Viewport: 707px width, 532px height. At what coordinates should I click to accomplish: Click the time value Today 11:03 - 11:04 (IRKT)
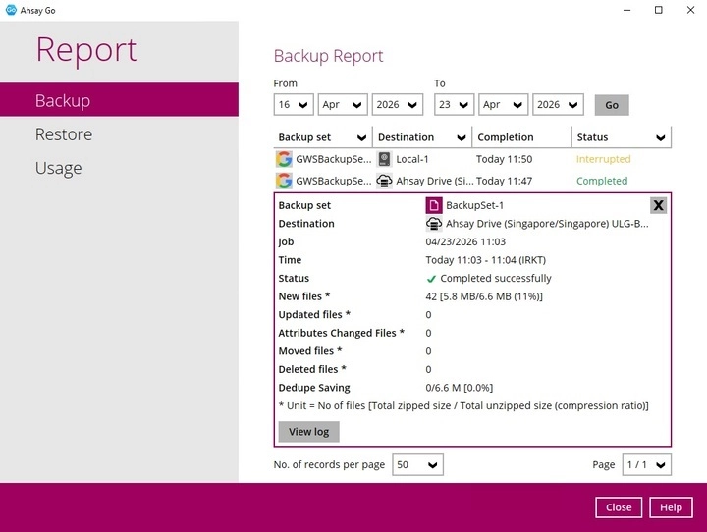tap(486, 260)
